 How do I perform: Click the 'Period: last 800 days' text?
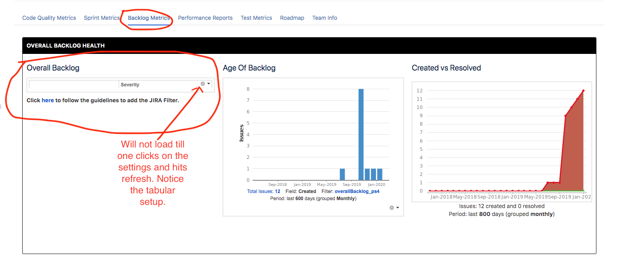(502, 214)
